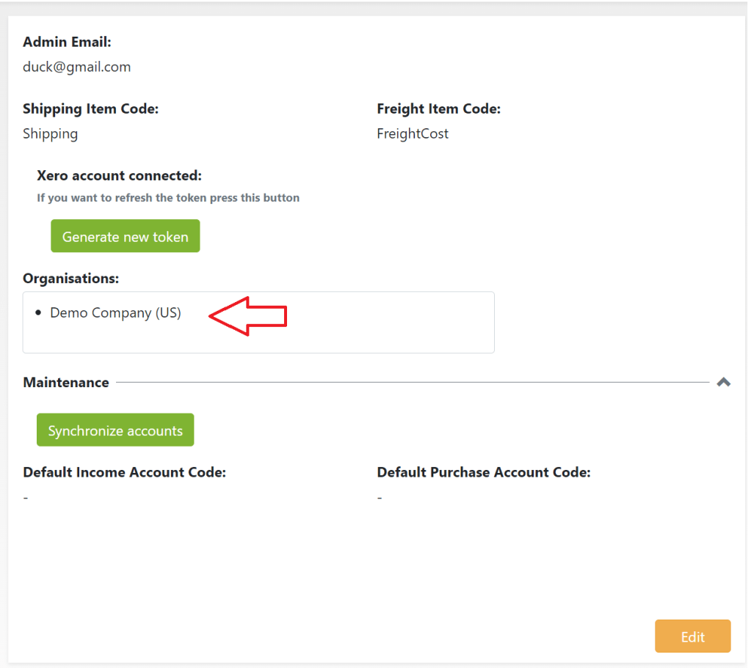The height and width of the screenshot is (668, 751).
Task: Click the bullet beside Demo Company
Action: (39, 313)
